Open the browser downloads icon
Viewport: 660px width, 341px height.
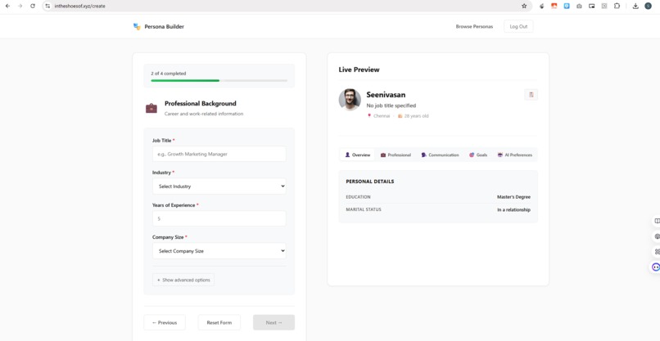pyautogui.click(x=635, y=6)
